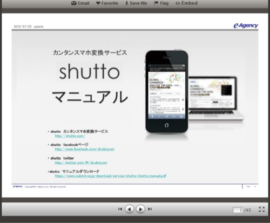Open the shutto Facebook page link
The width and height of the screenshot is (270, 223).
[x=85, y=149]
